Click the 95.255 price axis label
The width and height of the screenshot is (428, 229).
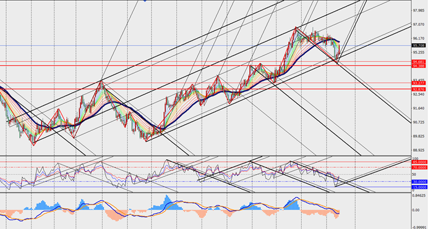coord(419,52)
